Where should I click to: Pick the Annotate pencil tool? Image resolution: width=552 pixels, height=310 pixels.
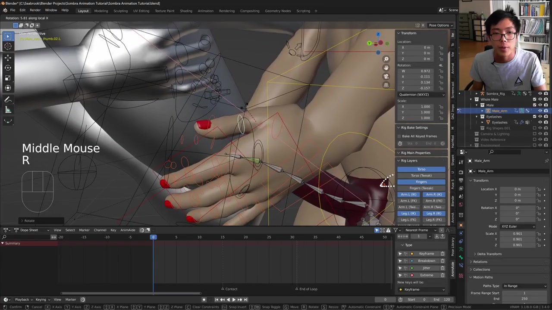tap(8, 99)
